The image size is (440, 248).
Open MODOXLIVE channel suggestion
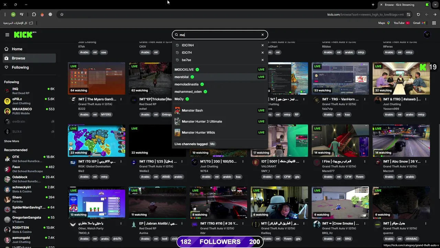click(220, 70)
